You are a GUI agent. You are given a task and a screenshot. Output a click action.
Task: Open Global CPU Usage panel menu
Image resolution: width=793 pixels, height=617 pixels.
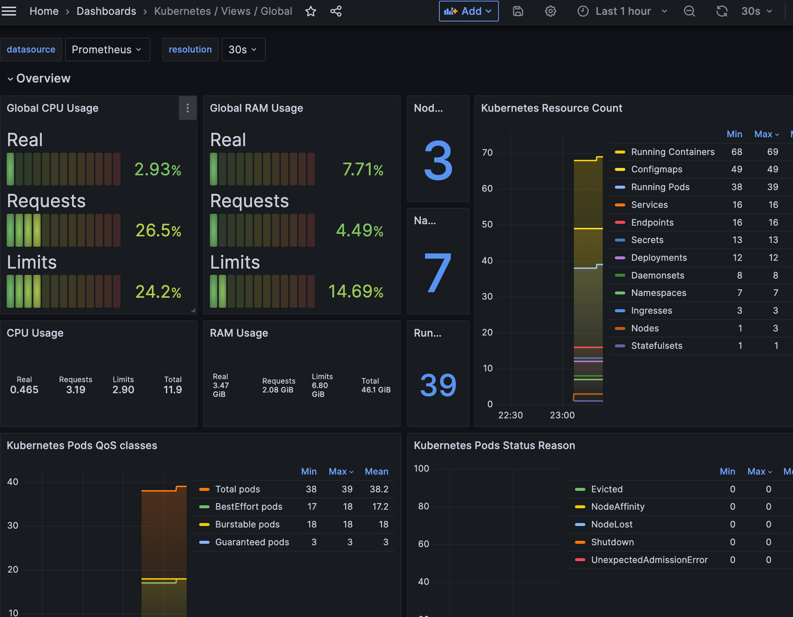[188, 108]
